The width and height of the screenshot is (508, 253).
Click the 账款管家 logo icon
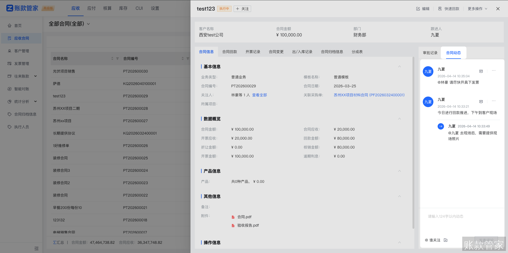click(10, 8)
